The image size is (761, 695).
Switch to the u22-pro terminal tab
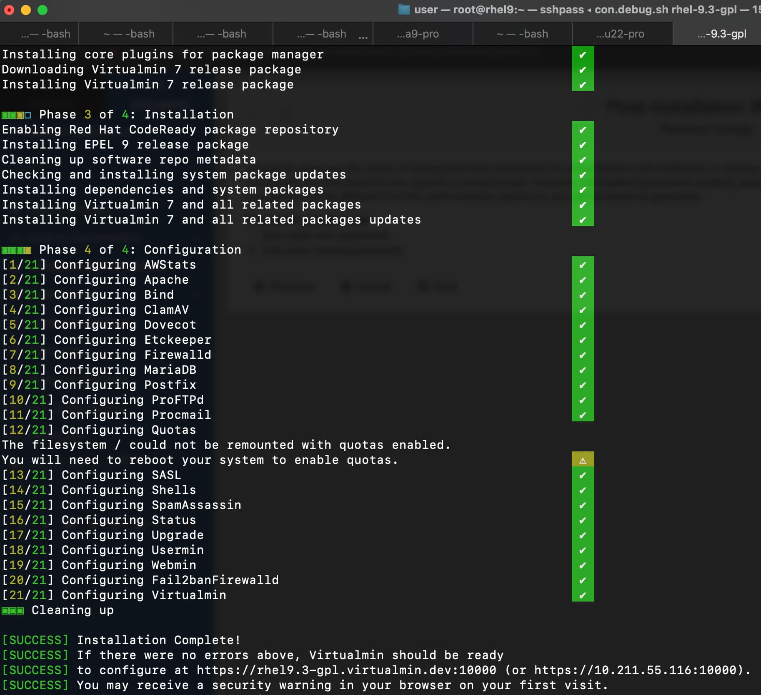pyautogui.click(x=622, y=34)
